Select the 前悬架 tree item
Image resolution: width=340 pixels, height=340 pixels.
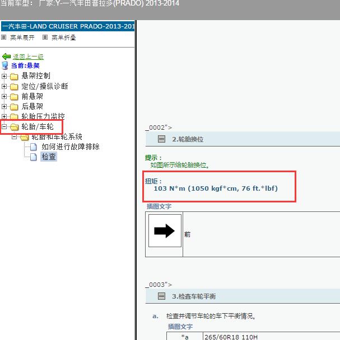click(32, 96)
